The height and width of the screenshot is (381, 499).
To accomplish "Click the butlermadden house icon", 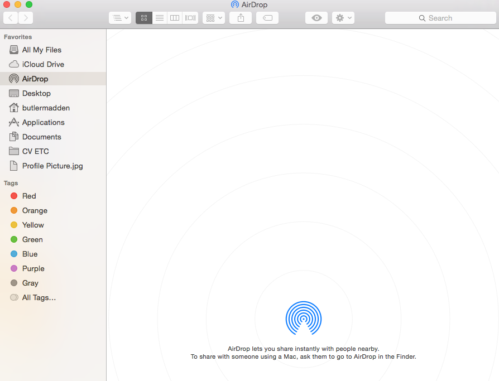I will pos(14,108).
